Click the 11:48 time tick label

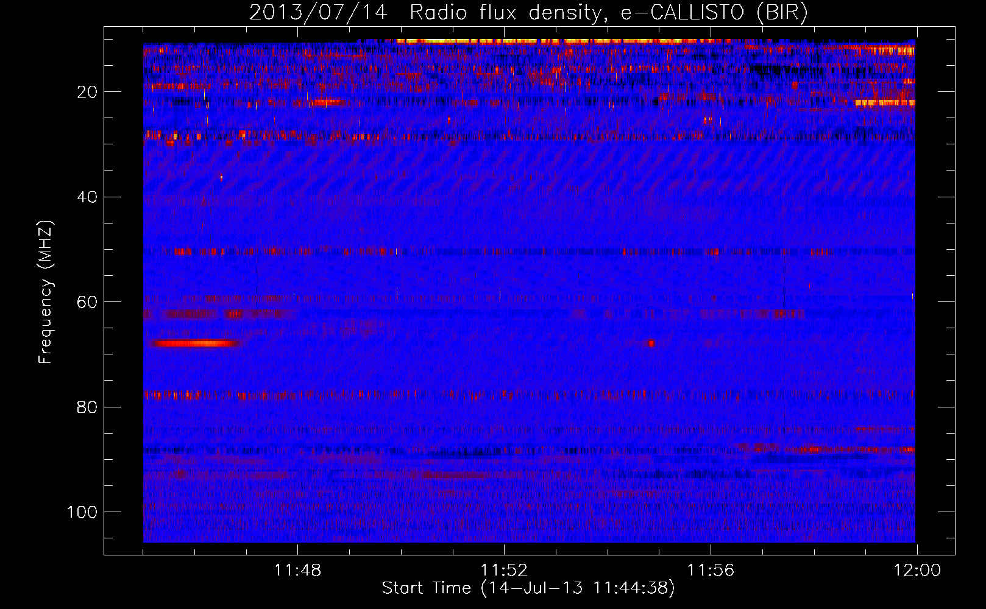click(x=297, y=571)
